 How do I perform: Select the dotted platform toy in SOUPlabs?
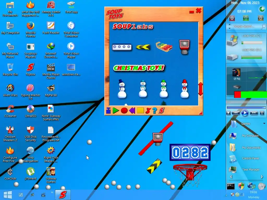(122, 47)
